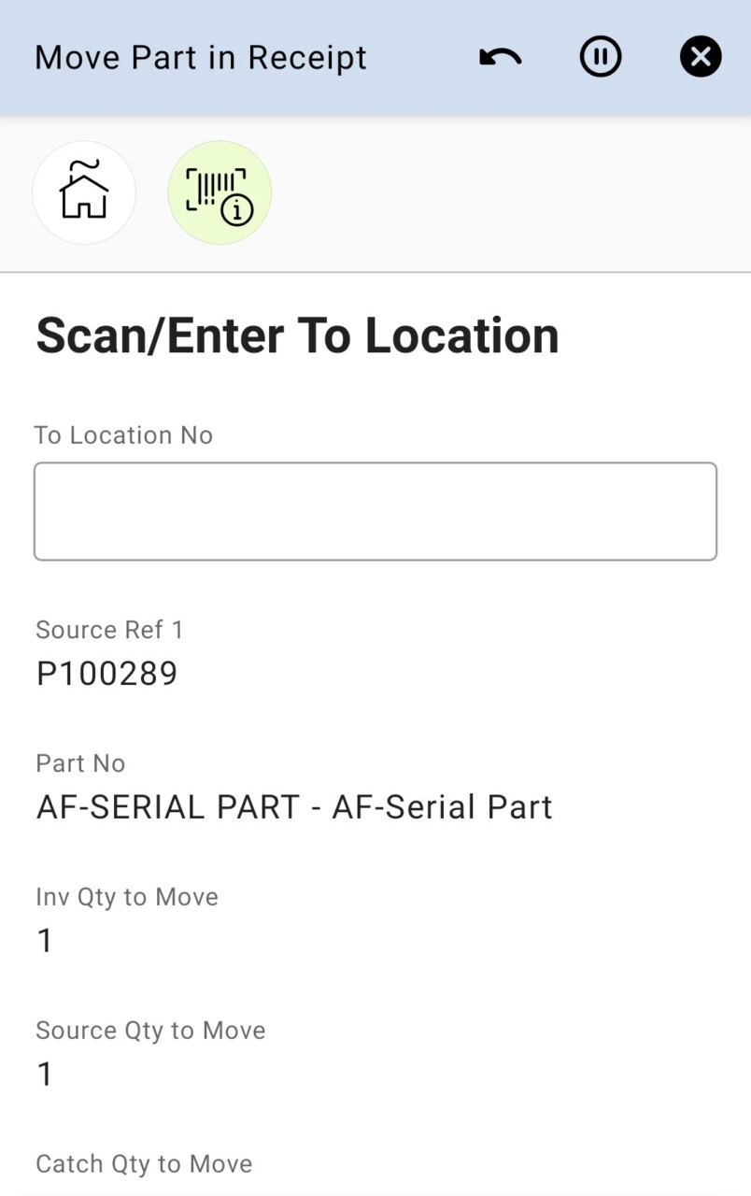Open the barcode scan info icon
Screen dimensions: 751x1196
pos(220,192)
